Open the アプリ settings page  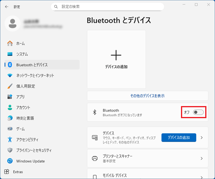(42, 97)
